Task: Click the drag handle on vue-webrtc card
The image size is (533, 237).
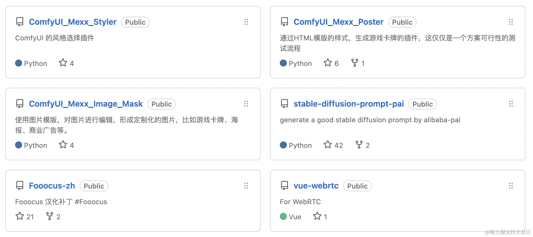Action: 511,186
